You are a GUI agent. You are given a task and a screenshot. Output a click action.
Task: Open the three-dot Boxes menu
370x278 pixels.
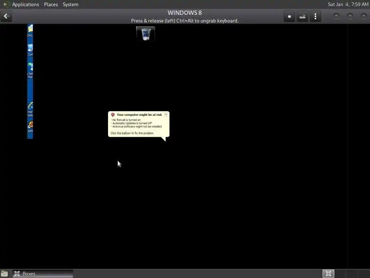point(315,16)
